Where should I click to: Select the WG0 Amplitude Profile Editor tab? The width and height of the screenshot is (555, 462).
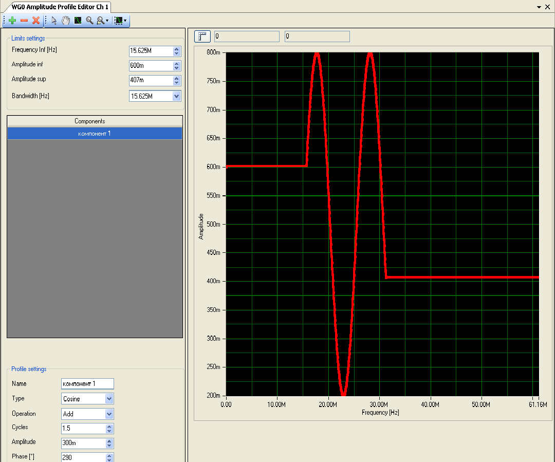point(60,7)
